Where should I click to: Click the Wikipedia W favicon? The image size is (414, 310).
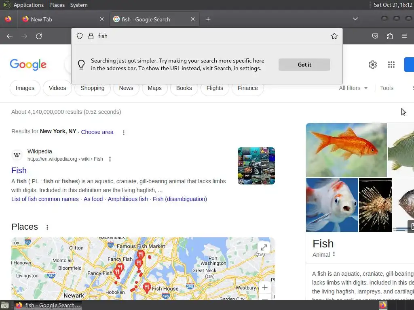click(x=17, y=155)
